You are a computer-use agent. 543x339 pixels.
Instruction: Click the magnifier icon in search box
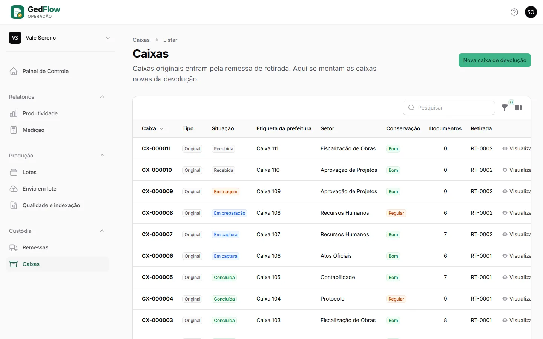click(411, 108)
